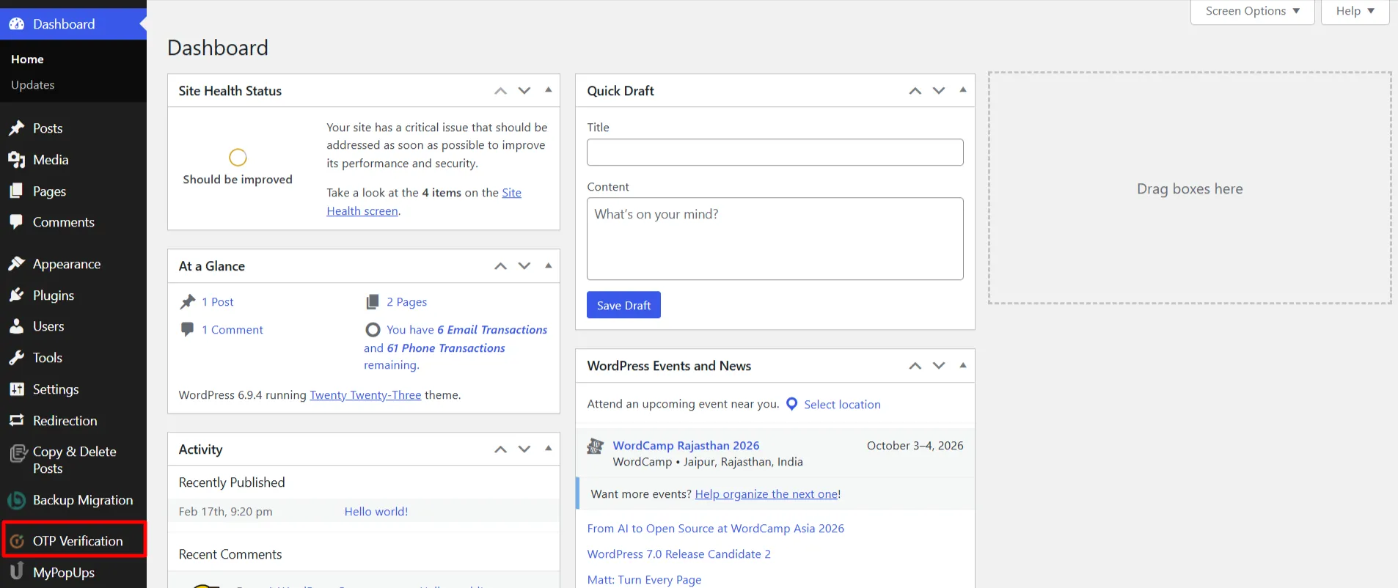
Task: Click the Settings sliders icon
Action: (x=17, y=389)
